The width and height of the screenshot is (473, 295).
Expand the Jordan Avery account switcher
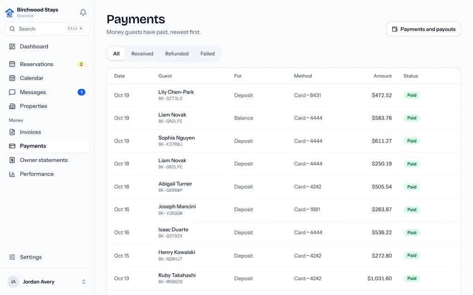[84, 282]
